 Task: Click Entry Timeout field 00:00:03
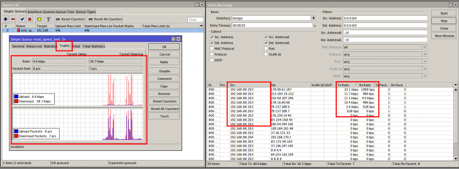click(x=272, y=25)
